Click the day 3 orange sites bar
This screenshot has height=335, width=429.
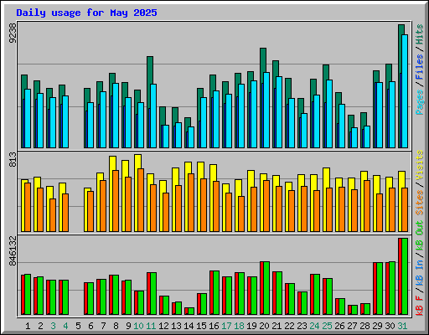pyautogui.click(x=53, y=215)
